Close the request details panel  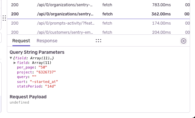184,41
